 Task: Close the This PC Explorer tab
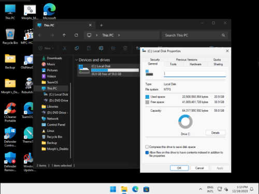tap(90, 25)
